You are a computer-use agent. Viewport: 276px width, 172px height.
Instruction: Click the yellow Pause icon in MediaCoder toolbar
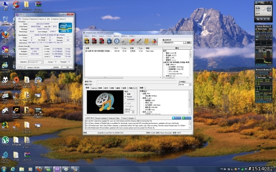147,41
